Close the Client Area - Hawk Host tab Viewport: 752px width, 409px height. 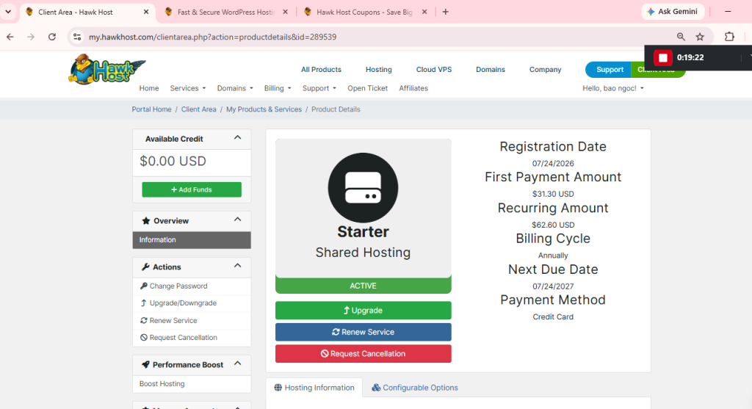[x=146, y=12]
